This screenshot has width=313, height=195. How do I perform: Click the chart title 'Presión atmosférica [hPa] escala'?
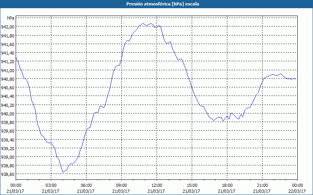point(163,4)
